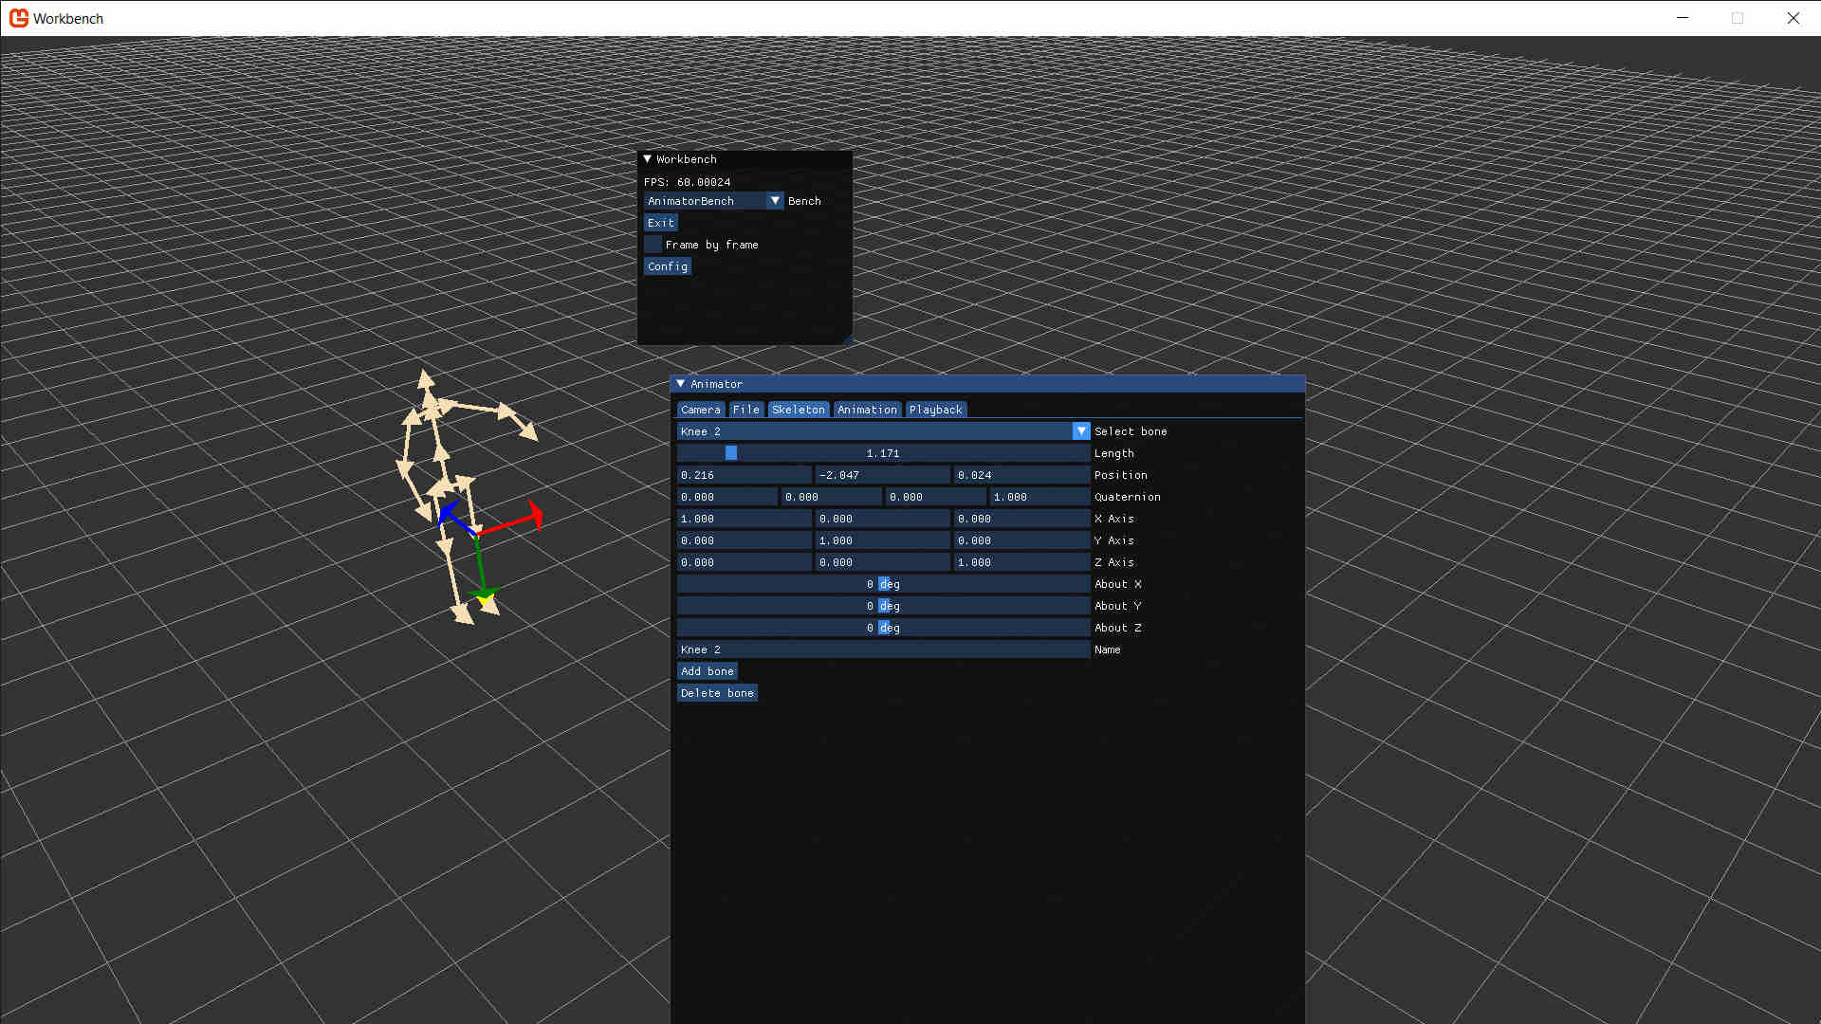Switch to the Camera tab
This screenshot has height=1024, width=1821.
tap(701, 410)
